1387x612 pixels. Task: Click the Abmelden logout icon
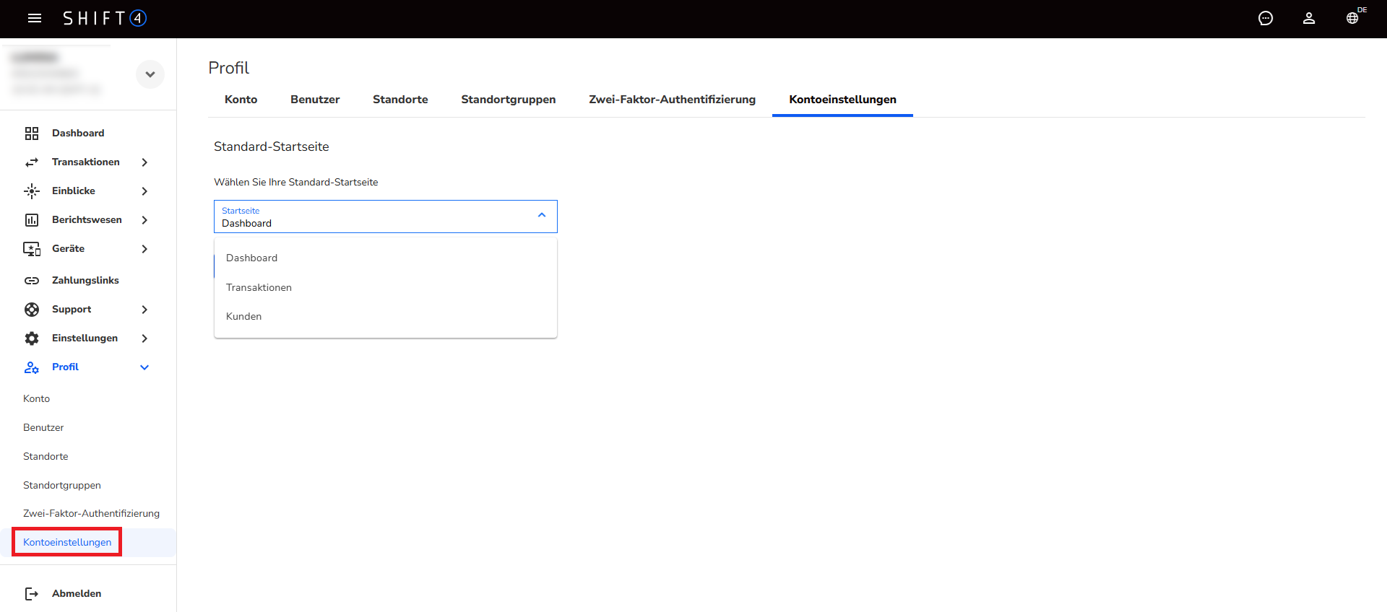32,594
